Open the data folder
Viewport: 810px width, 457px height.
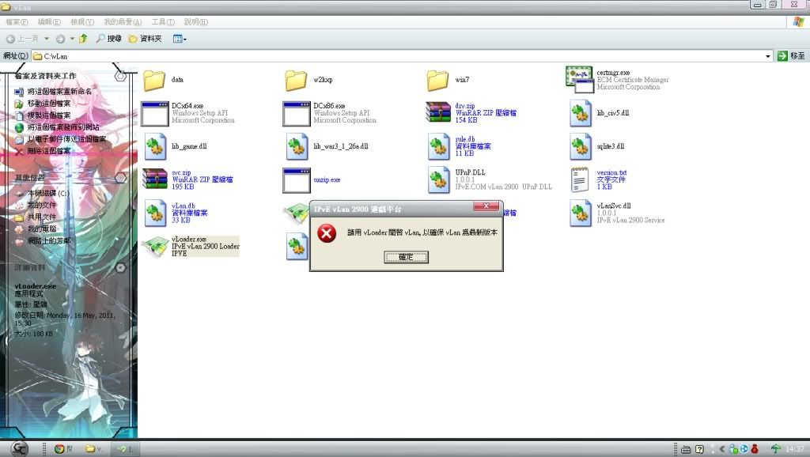154,80
